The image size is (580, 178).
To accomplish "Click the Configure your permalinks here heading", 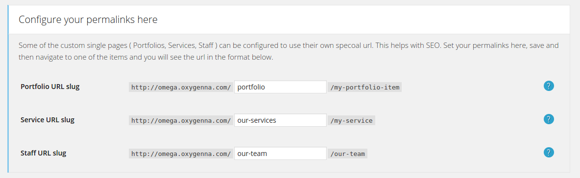I will (x=88, y=20).
